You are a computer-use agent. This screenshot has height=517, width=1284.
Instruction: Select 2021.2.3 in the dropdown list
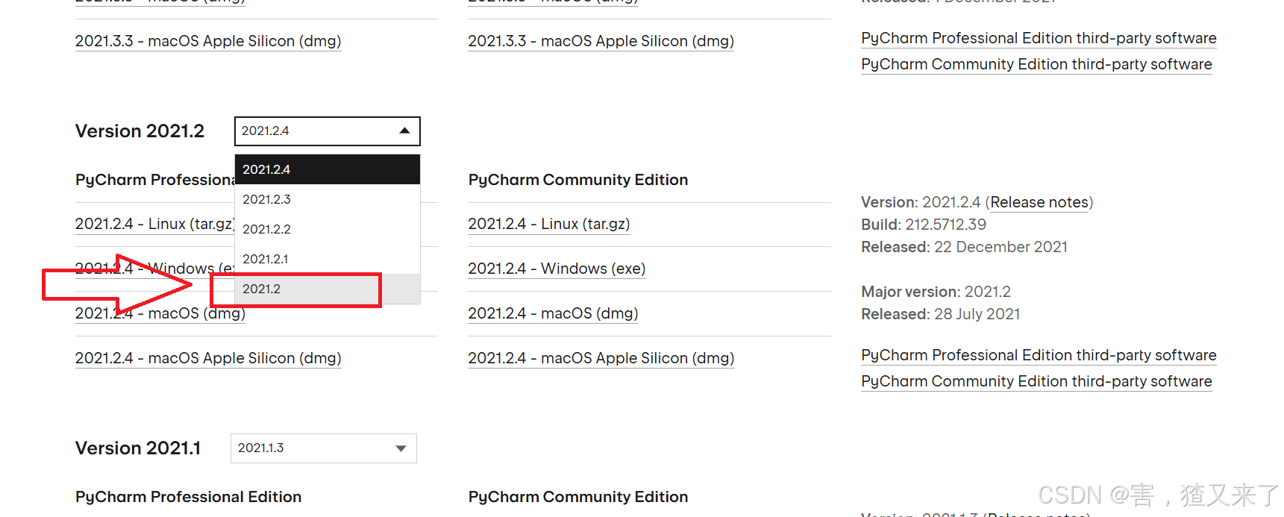click(328, 199)
